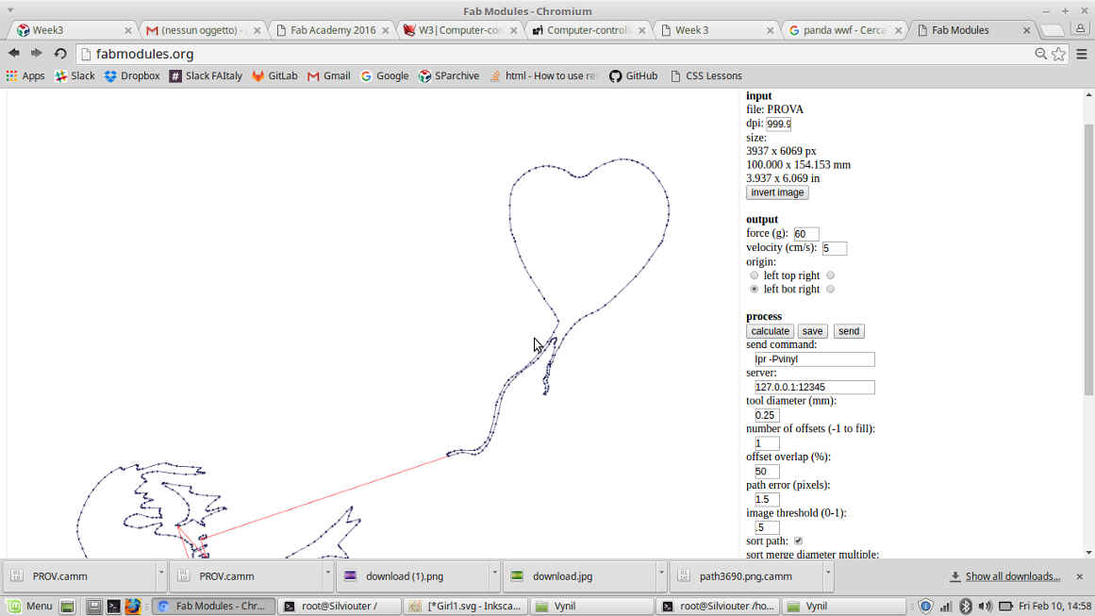Click the battery tray icon
Image resolution: width=1095 pixels, height=616 pixels.
(x=1005, y=607)
